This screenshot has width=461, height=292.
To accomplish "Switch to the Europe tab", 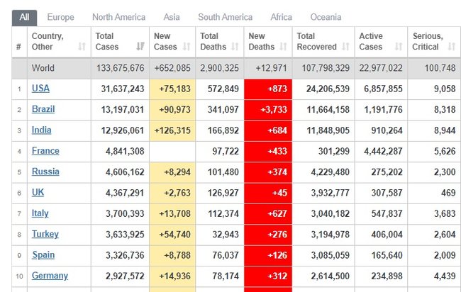I will pos(60,17).
